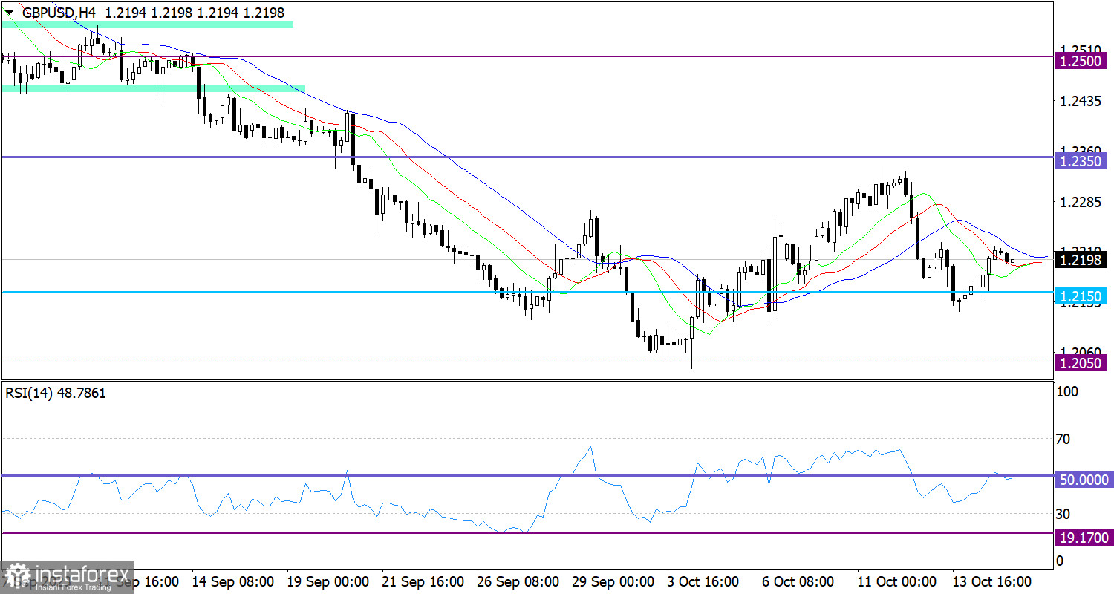Click the 30 value on RSI scale
Screen dimensions: 1114x594
coord(1063,514)
